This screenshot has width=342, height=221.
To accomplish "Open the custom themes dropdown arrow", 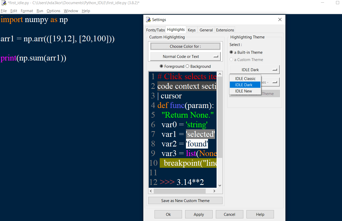I will (x=274, y=82).
